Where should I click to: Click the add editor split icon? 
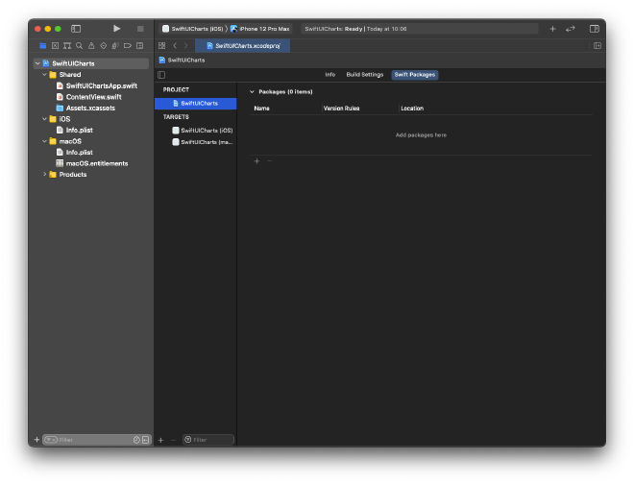click(597, 45)
